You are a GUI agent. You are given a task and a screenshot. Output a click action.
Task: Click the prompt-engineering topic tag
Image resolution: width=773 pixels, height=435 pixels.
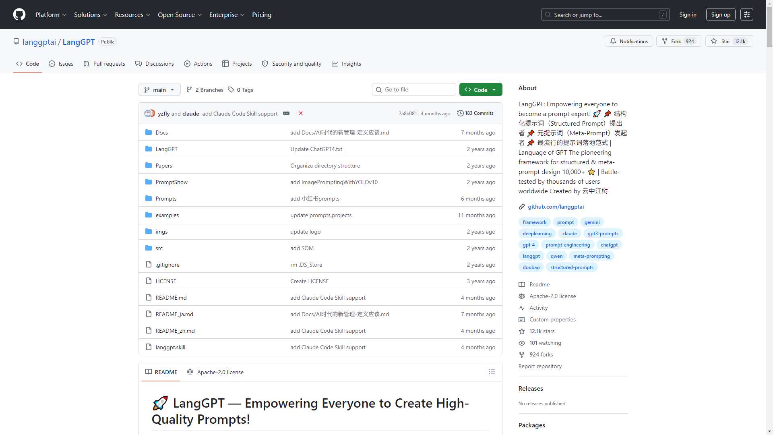coord(568,245)
